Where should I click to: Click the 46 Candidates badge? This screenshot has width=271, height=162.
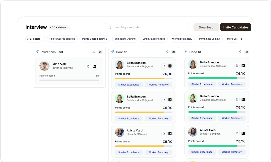coord(58,27)
